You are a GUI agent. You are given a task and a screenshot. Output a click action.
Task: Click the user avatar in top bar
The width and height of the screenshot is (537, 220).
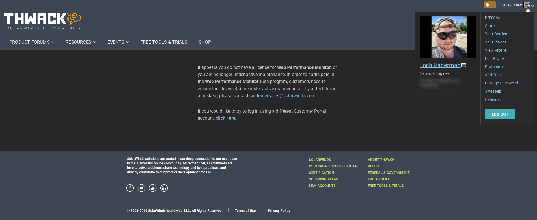[x=527, y=5]
